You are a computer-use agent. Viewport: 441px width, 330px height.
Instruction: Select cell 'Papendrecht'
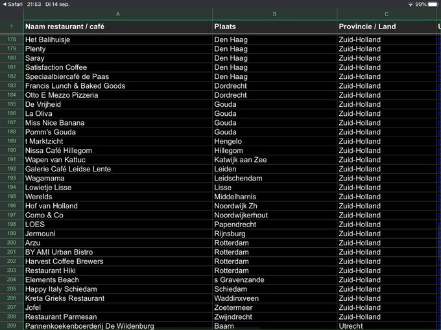[x=274, y=225]
